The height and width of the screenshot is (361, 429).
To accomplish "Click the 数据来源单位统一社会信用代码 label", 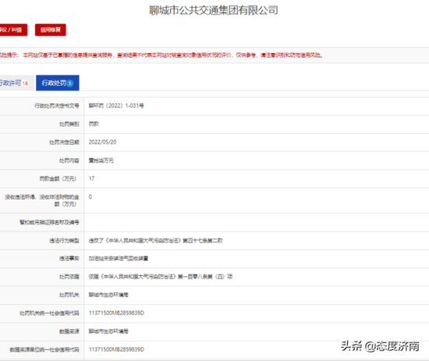I will [x=44, y=349].
